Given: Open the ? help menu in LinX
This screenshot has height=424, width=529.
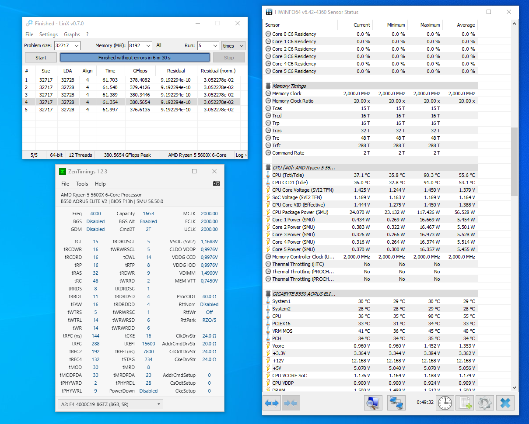Looking at the screenshot, I should [87, 34].
